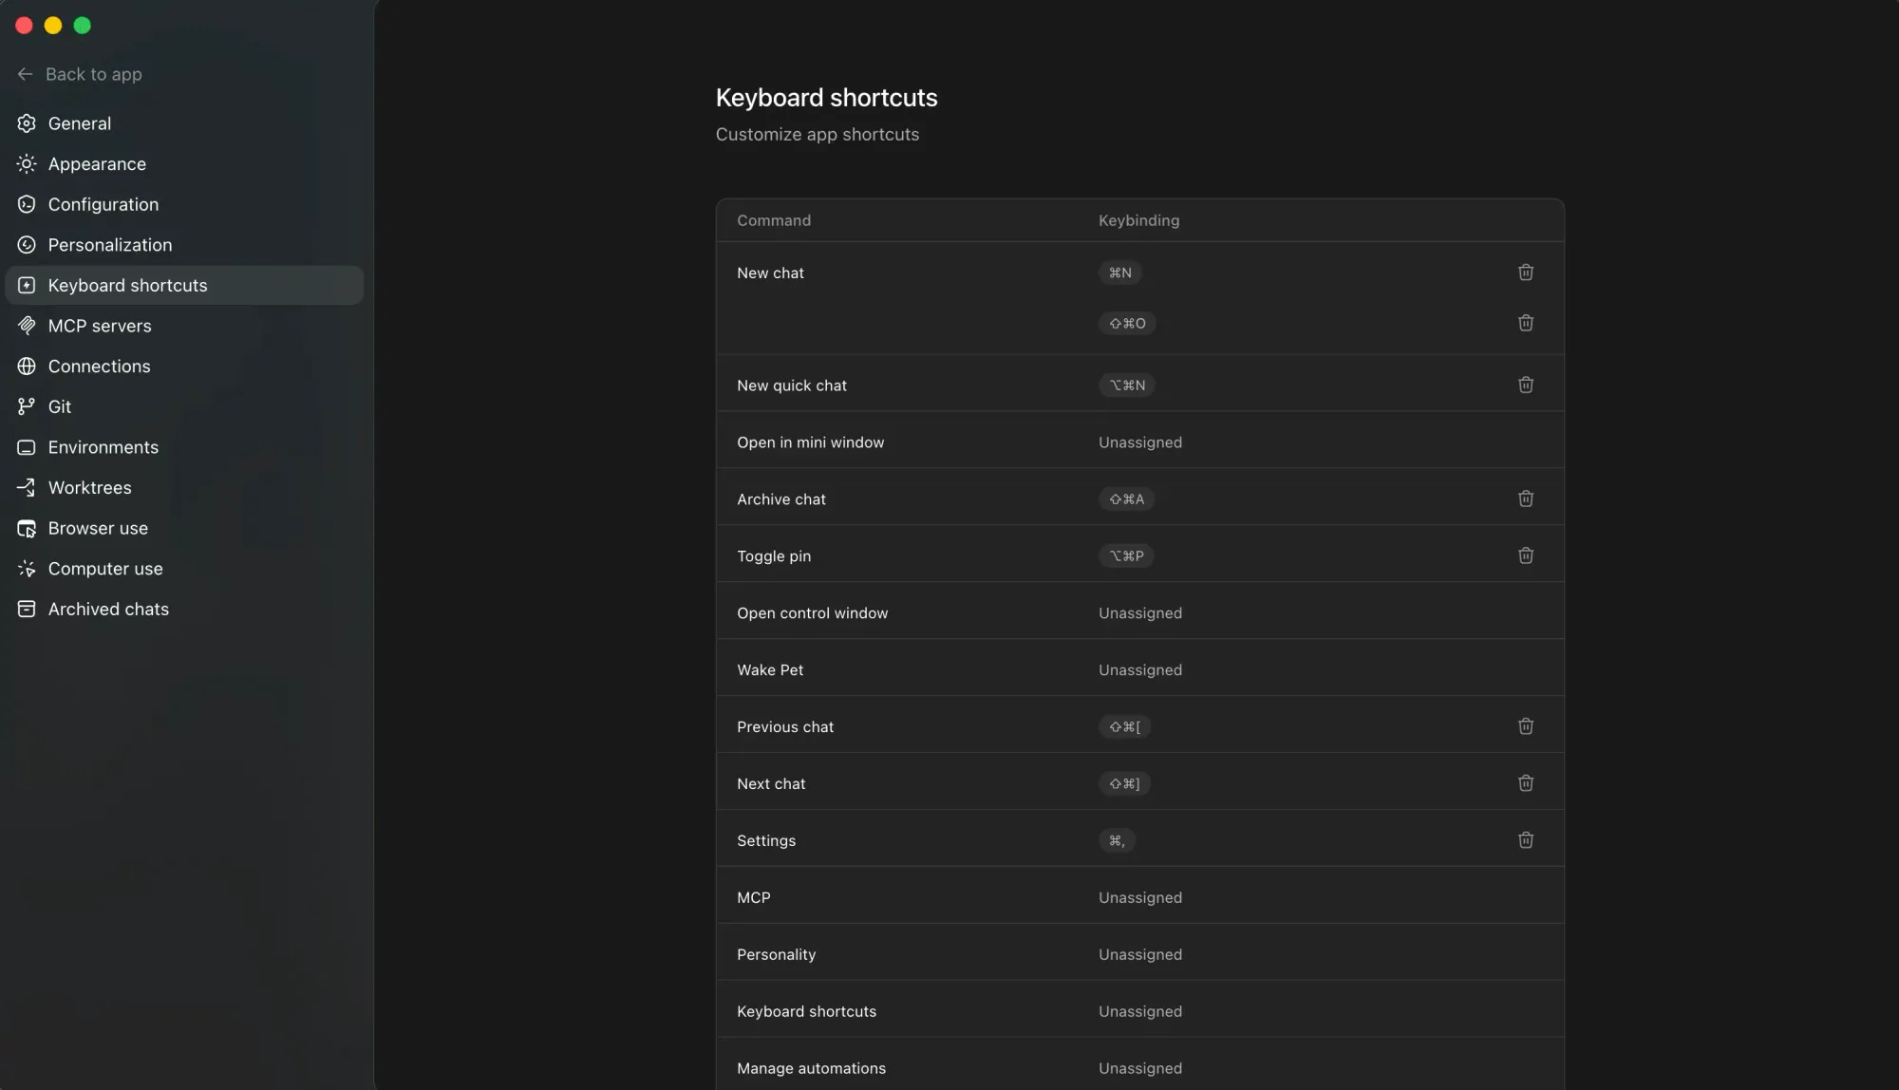Click Back to app link
The width and height of the screenshot is (1899, 1090).
(80, 74)
